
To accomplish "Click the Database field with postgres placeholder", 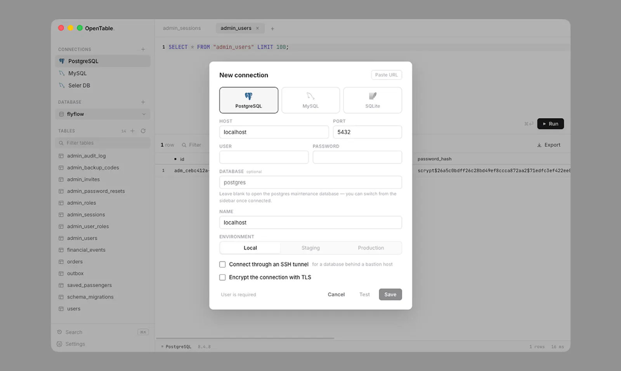I will (x=310, y=182).
